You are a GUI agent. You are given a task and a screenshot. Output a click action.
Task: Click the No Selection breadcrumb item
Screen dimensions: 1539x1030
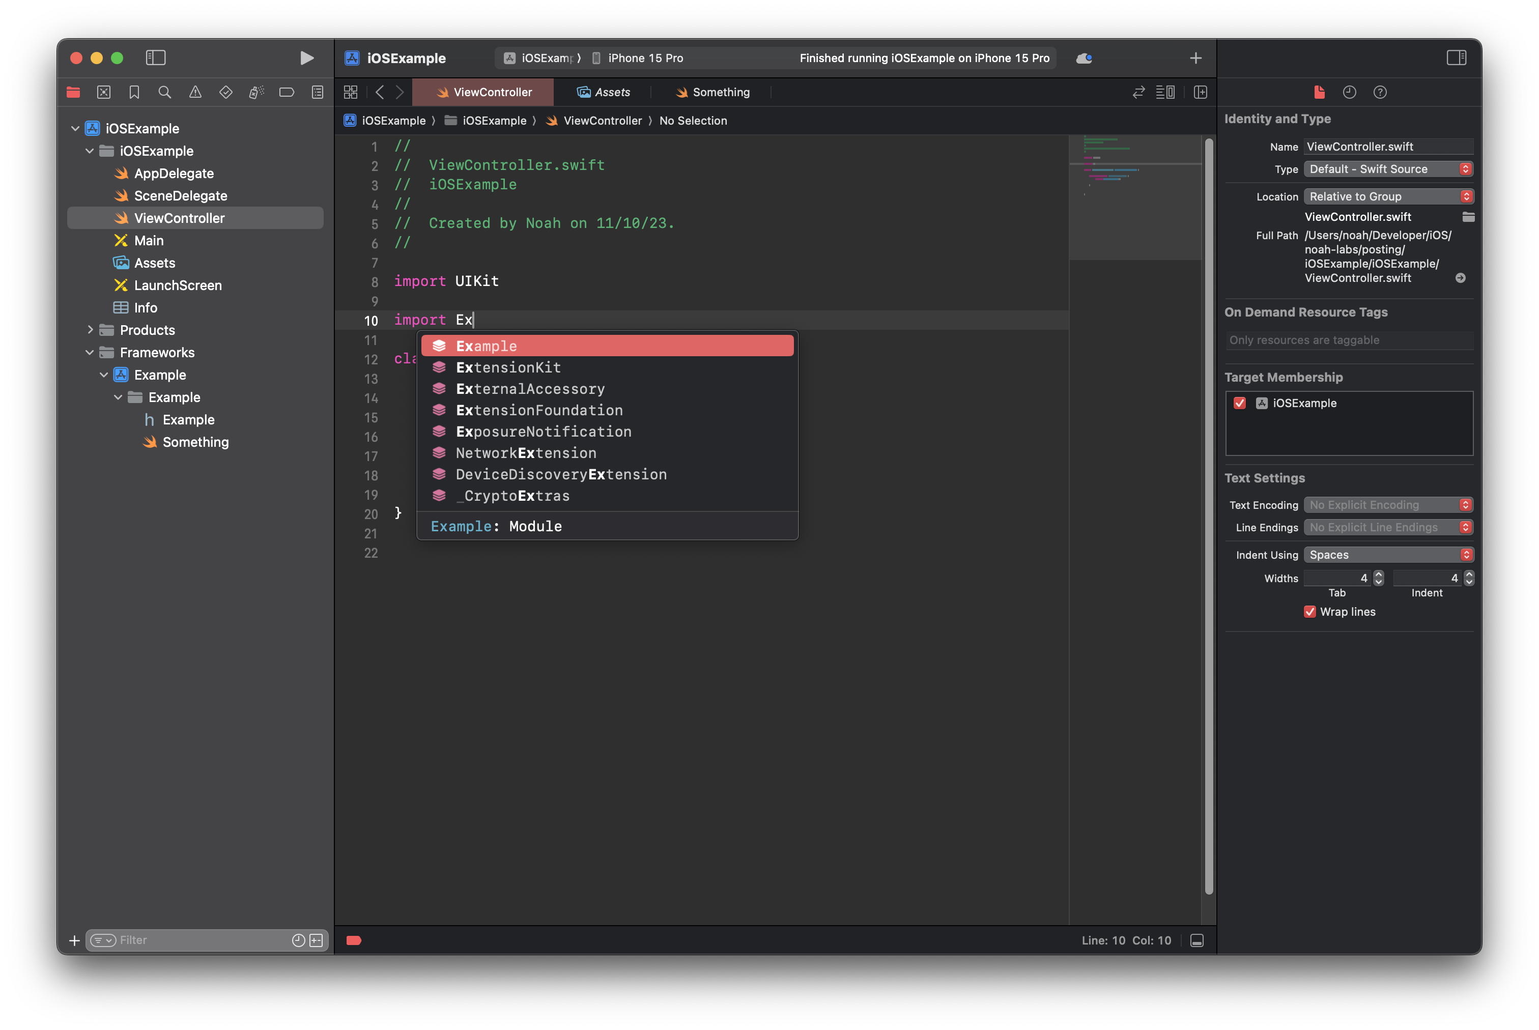[x=693, y=121]
